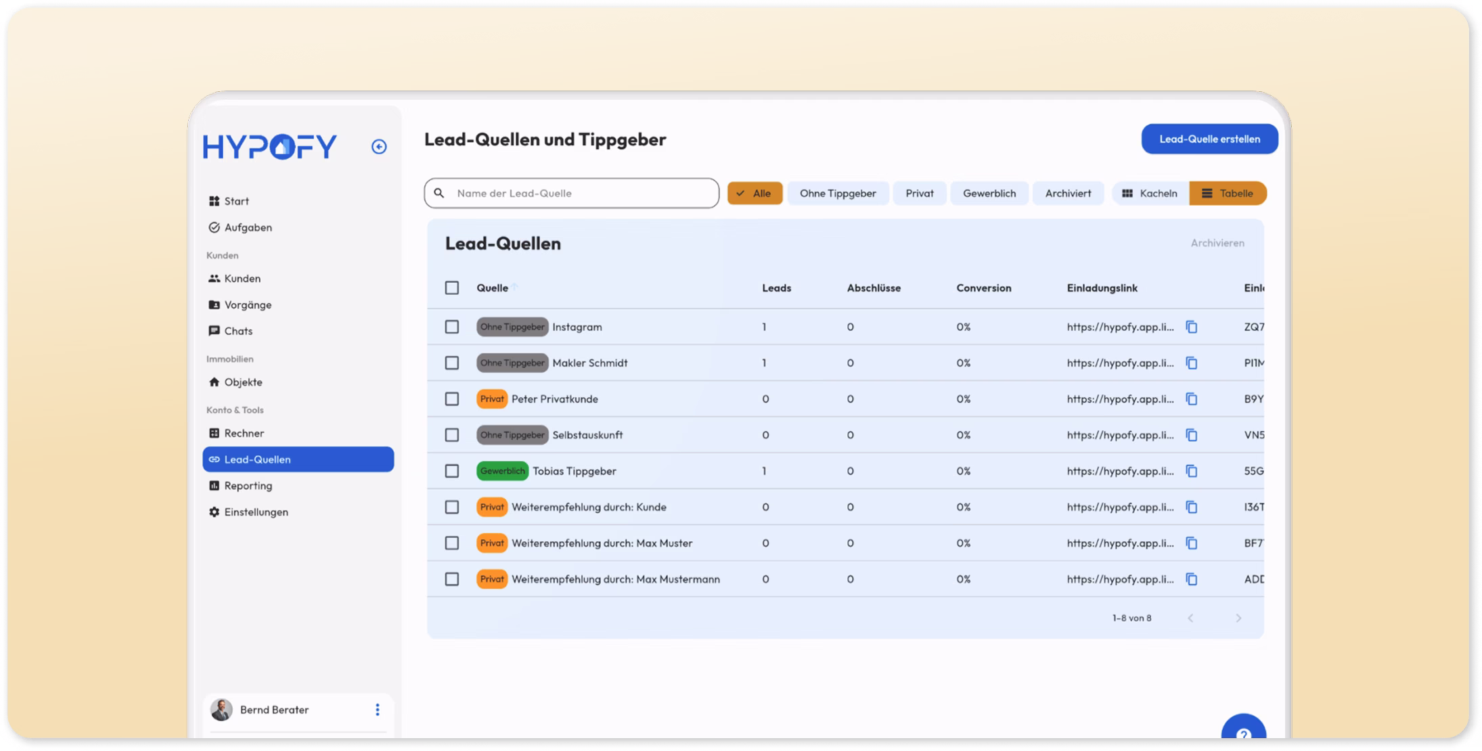Copy the Instagram invitation link
Screen dimensions: 1482x751
(x=1192, y=327)
